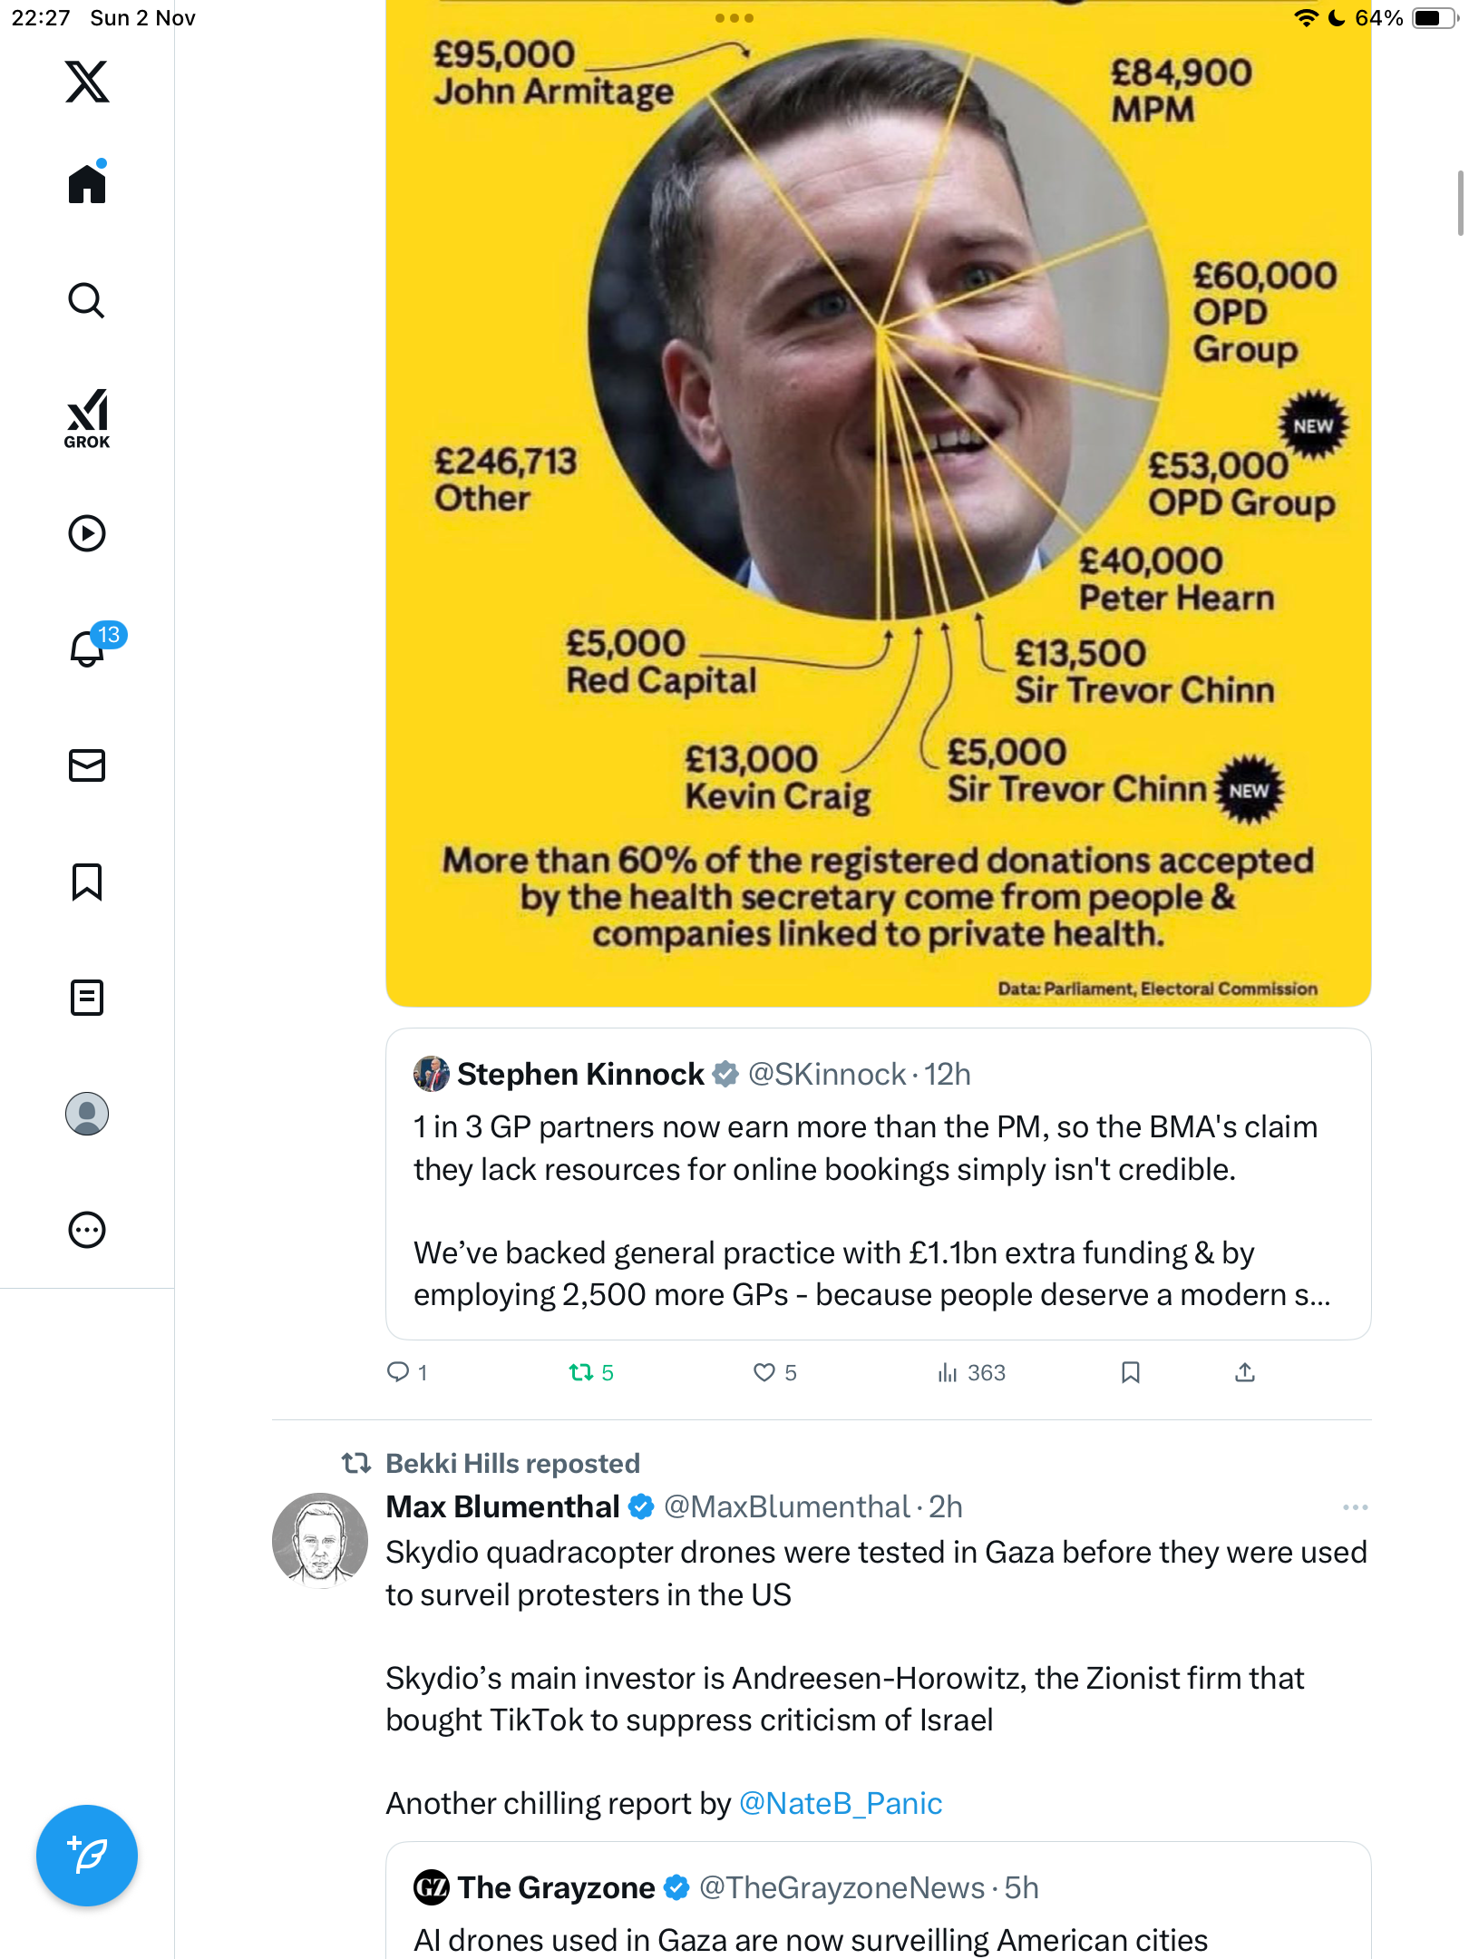Screen dimensions: 1469x1959
Task: Expand the More options circle menu
Action: (x=87, y=1230)
